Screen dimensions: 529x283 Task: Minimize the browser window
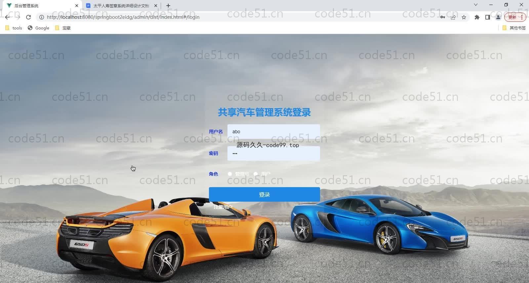[x=491, y=5]
